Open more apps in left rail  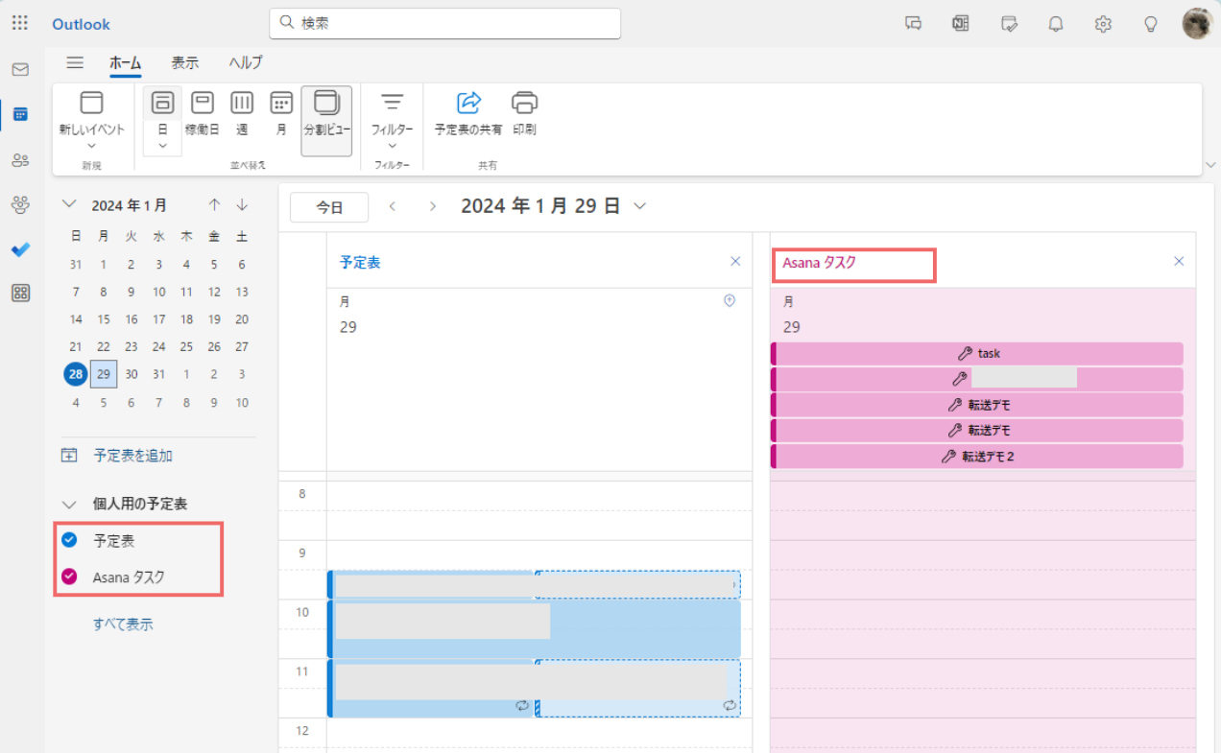tap(20, 294)
